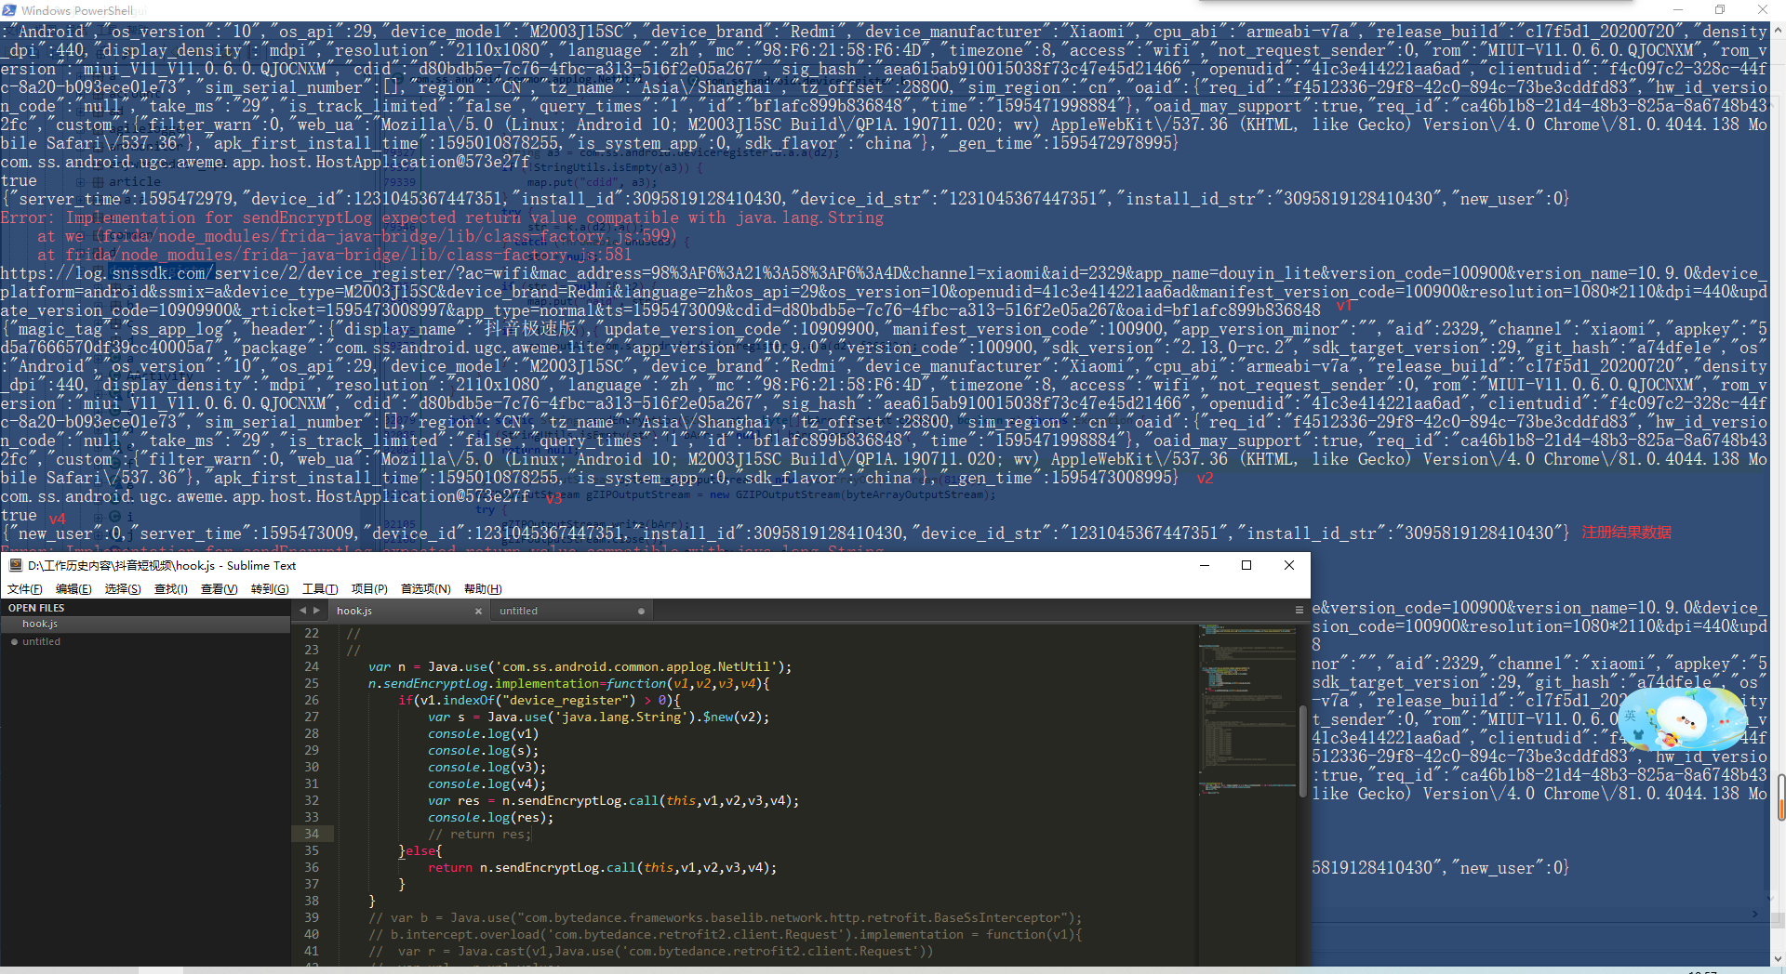Open the 查找(I) menu in Sublime Text

tap(171, 589)
